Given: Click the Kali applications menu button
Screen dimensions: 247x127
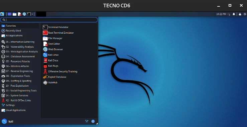Looking at the screenshot, I should [x=2, y=14].
